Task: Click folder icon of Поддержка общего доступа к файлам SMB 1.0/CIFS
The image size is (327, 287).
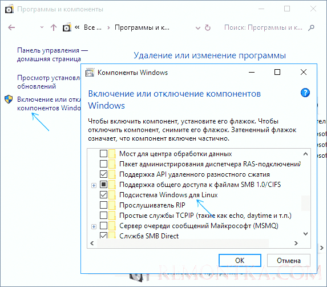Action: point(112,185)
